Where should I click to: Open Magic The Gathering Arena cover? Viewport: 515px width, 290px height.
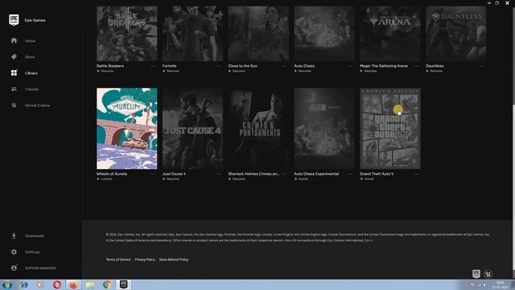(390, 34)
